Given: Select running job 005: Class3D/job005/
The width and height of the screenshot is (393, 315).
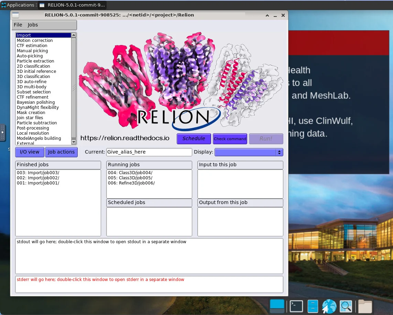Looking at the screenshot, I should point(149,178).
